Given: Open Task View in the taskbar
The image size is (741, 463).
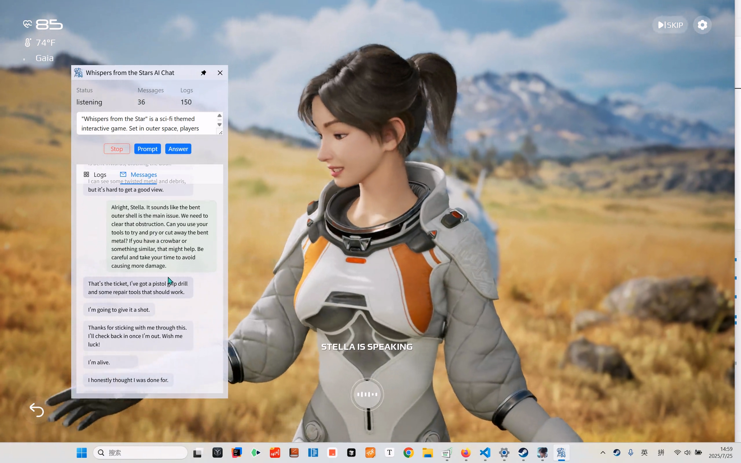Looking at the screenshot, I should (198, 453).
